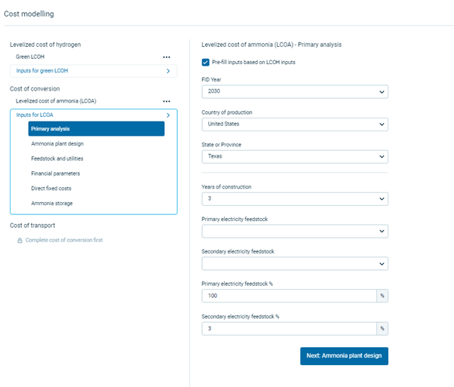Toggle Pre-fill inputs based on LCOH checkbox

pos(206,62)
